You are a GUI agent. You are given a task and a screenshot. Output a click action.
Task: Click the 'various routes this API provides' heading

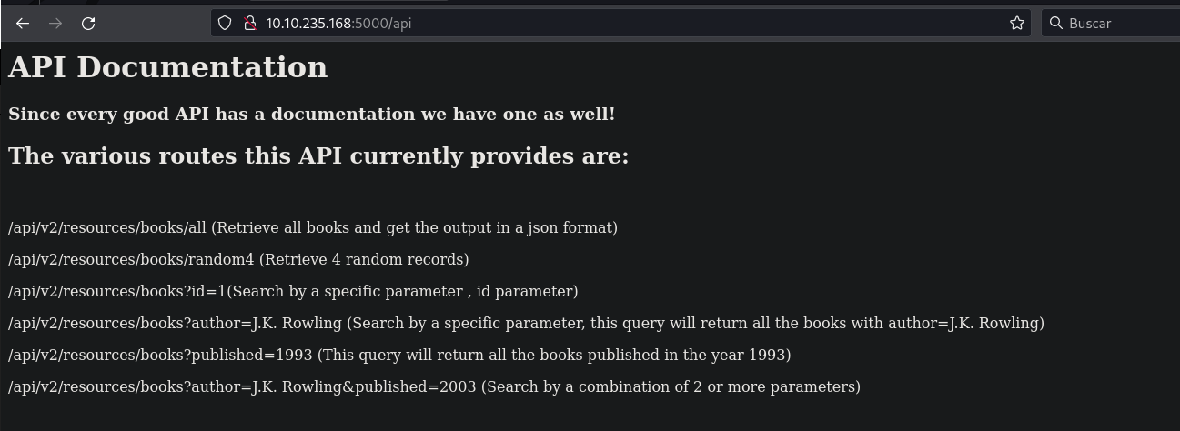pyautogui.click(x=318, y=156)
